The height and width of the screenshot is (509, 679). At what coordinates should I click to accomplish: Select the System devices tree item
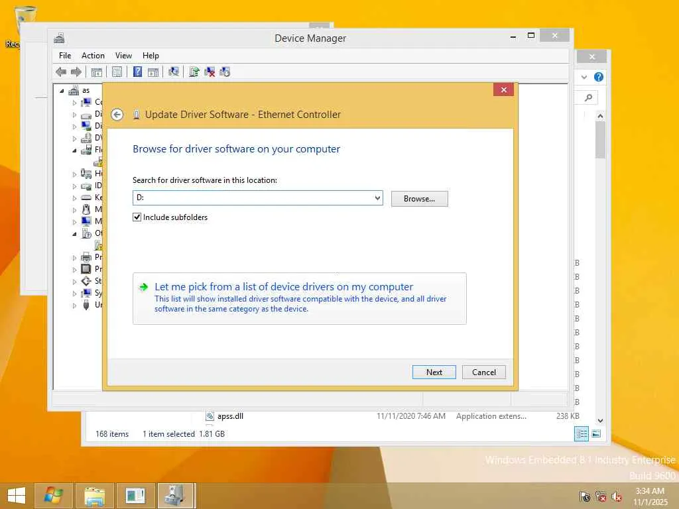[x=93, y=293]
